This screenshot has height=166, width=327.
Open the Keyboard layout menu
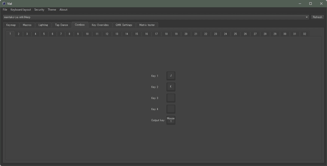(21, 10)
